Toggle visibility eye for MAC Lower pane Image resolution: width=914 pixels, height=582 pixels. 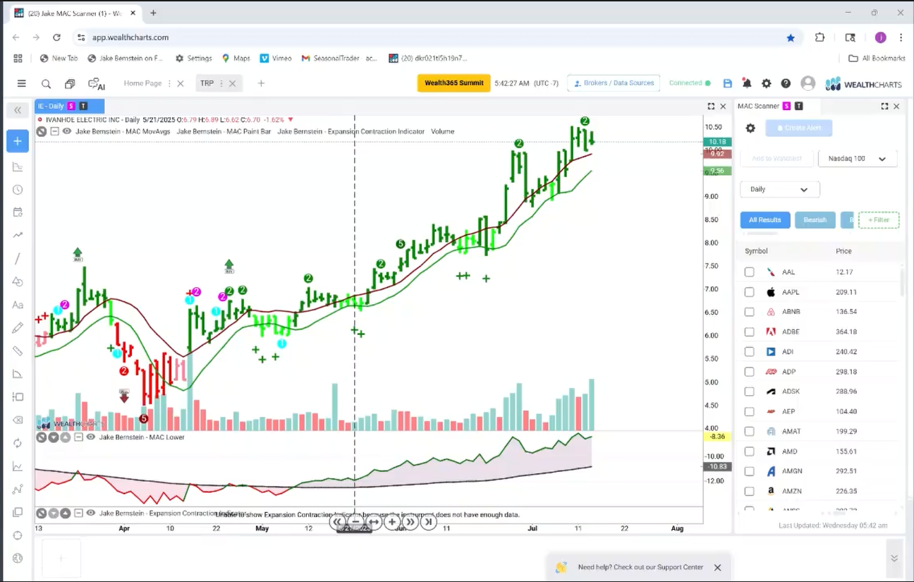click(x=91, y=437)
